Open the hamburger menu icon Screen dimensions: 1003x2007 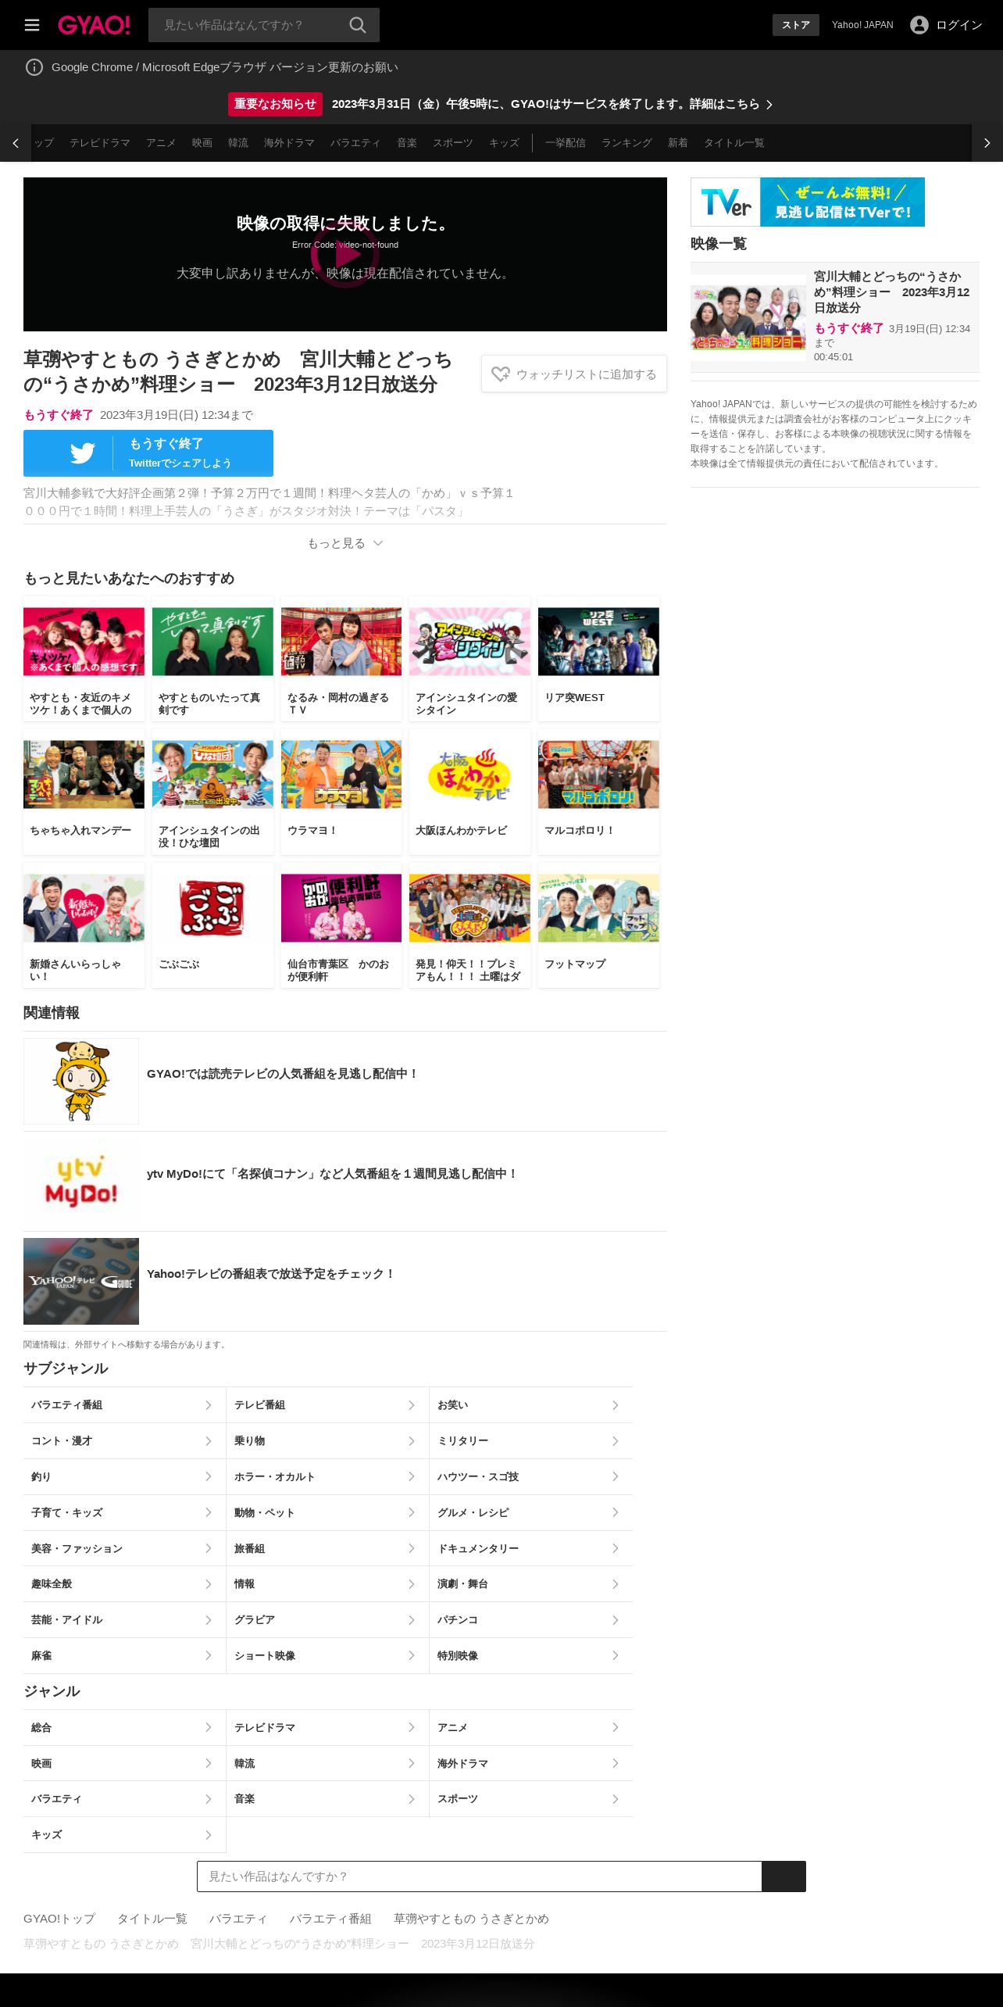[32, 25]
